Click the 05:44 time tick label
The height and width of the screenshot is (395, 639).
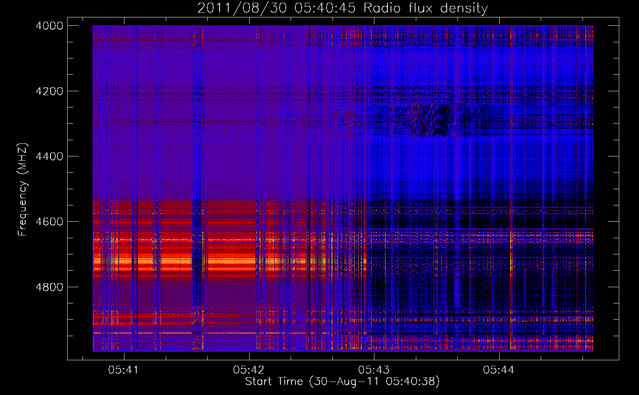(499, 370)
